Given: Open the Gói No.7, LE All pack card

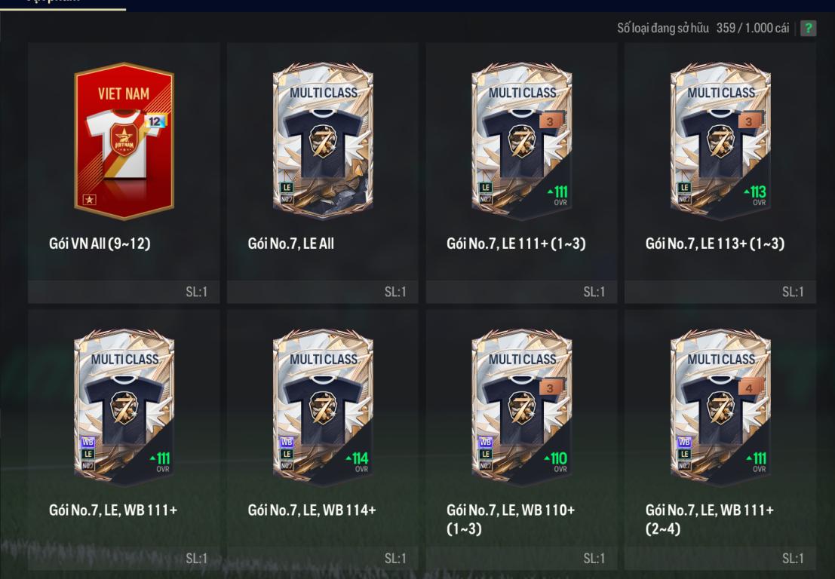Looking at the screenshot, I should coord(323,142).
